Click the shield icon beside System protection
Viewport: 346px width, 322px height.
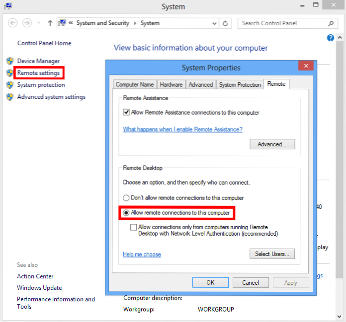(10, 85)
